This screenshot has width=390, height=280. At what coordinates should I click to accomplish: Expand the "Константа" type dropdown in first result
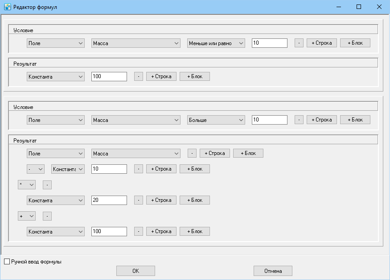tap(56, 76)
